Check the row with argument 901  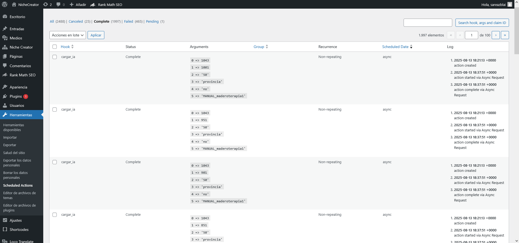pyautogui.click(x=55, y=162)
